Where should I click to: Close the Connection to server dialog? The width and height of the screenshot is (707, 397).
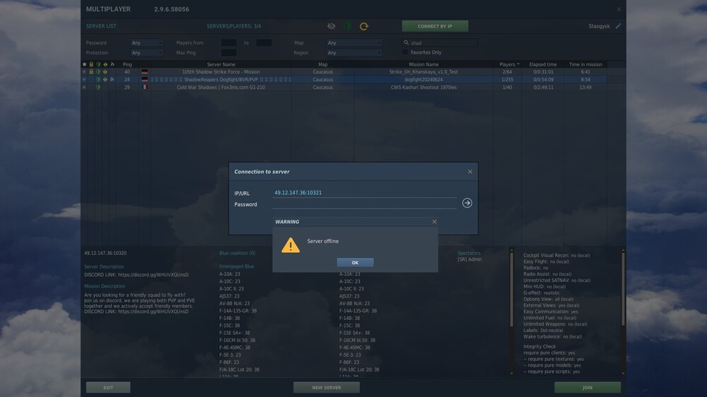click(470, 172)
